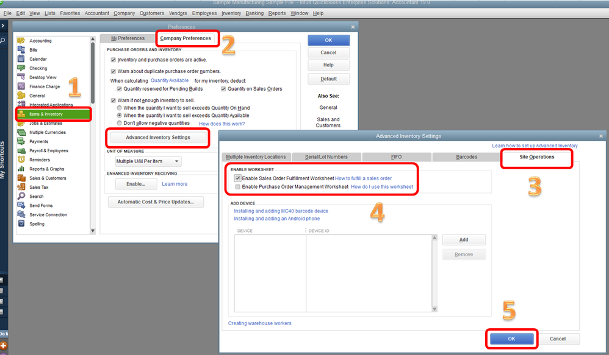Open the File menu
The width and height of the screenshot is (609, 355).
[7, 13]
